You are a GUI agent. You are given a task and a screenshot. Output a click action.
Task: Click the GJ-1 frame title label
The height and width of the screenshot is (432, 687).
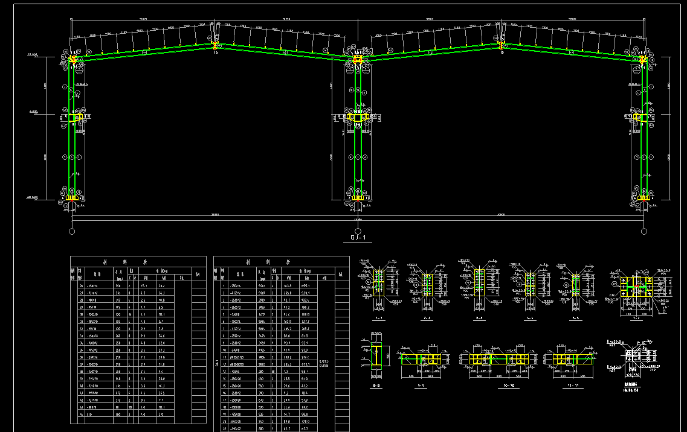click(358, 238)
